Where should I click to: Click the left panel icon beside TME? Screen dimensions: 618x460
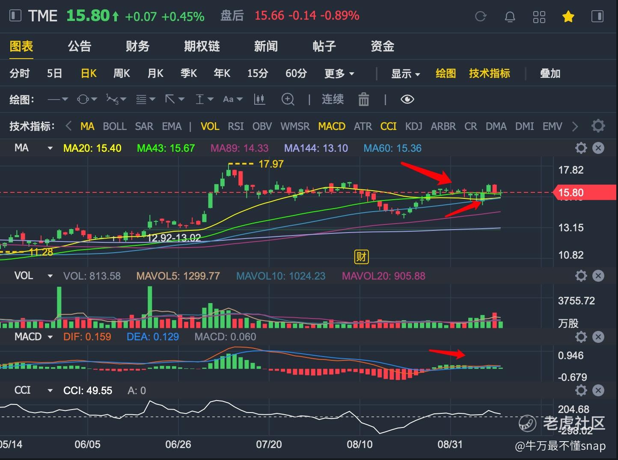click(15, 16)
